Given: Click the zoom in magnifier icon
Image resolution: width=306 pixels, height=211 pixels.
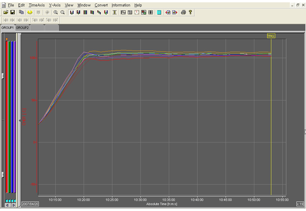Looking at the screenshot, I should [x=56, y=12].
